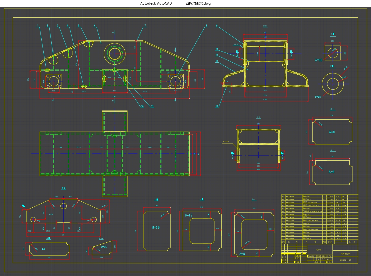The height and width of the screenshot is (276, 371).
Task: Click the D-D section view label
Action: pos(265,26)
